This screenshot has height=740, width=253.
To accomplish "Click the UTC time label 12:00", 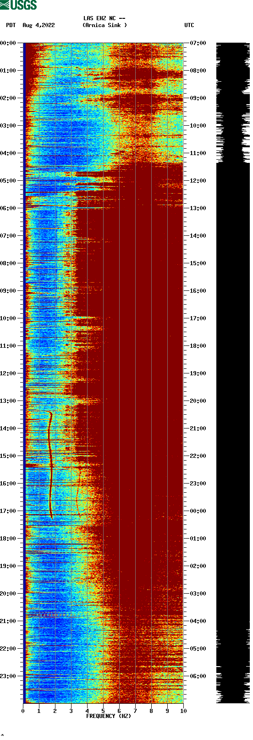I will tap(198, 180).
